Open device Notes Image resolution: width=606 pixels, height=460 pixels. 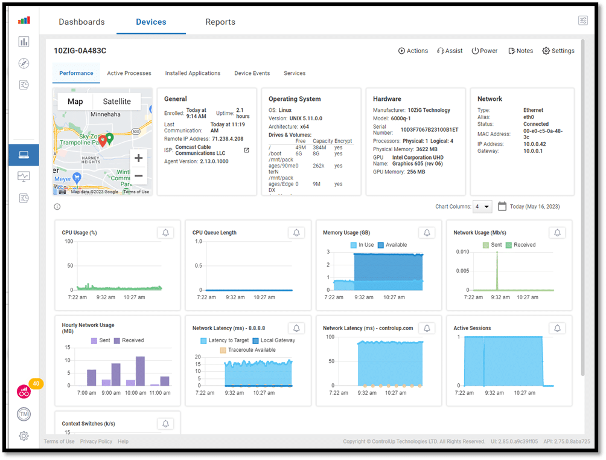520,51
